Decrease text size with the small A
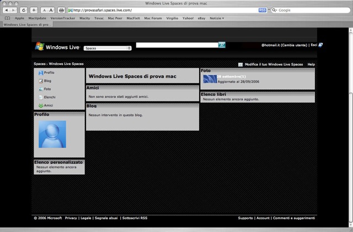 [x=44, y=10]
